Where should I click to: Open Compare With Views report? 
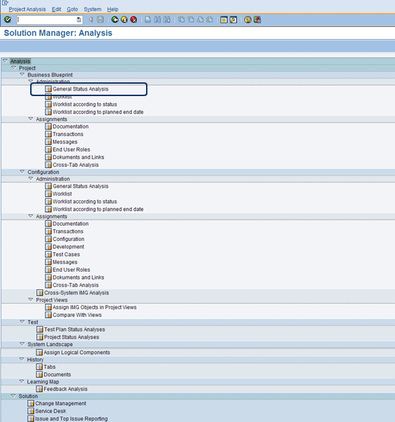click(x=77, y=315)
